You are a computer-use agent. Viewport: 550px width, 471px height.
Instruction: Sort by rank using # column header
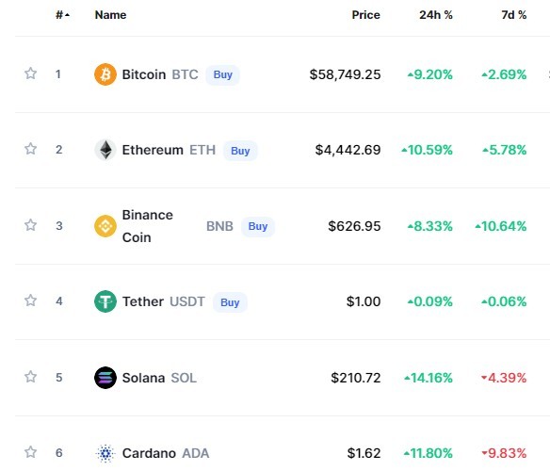(63, 15)
